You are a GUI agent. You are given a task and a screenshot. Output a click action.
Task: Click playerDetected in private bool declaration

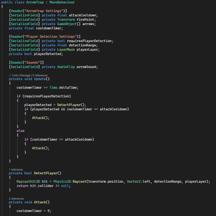point(48,54)
